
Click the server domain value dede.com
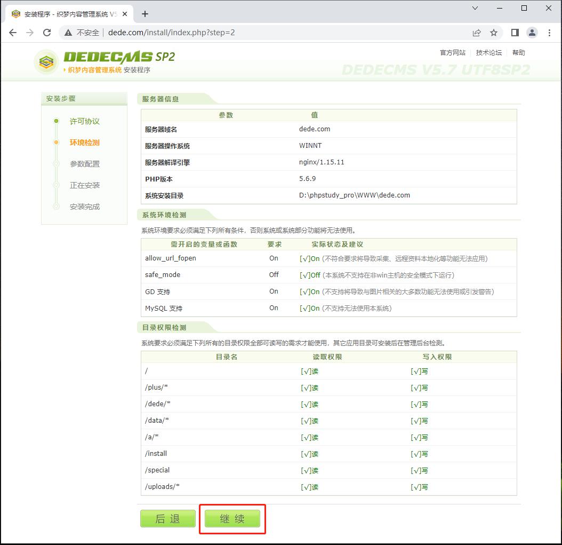point(315,129)
